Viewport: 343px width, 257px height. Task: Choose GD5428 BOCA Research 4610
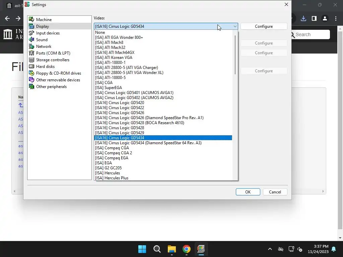click(163, 123)
